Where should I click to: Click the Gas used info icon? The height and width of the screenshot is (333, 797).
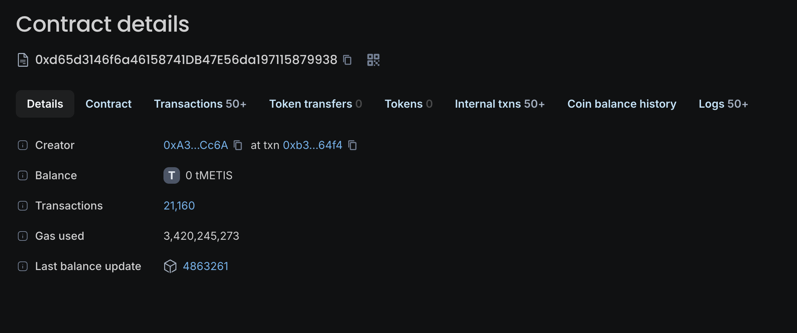pos(23,236)
